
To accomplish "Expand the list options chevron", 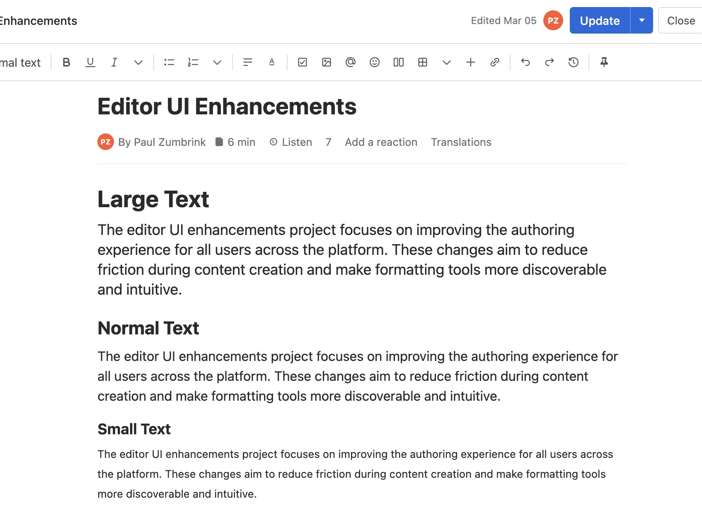I will click(x=217, y=63).
